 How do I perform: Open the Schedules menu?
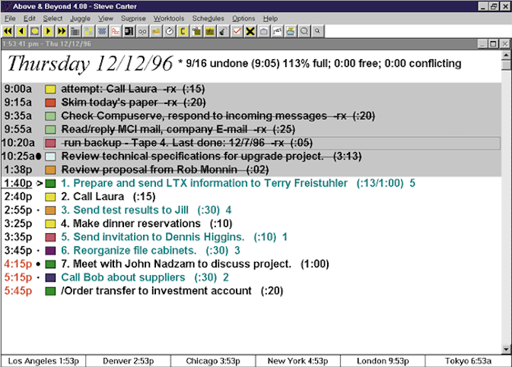tap(208, 18)
